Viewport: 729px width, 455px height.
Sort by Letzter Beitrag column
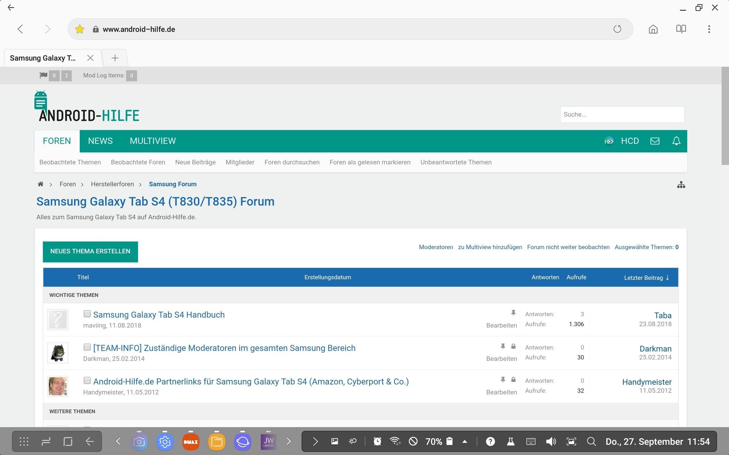point(646,278)
